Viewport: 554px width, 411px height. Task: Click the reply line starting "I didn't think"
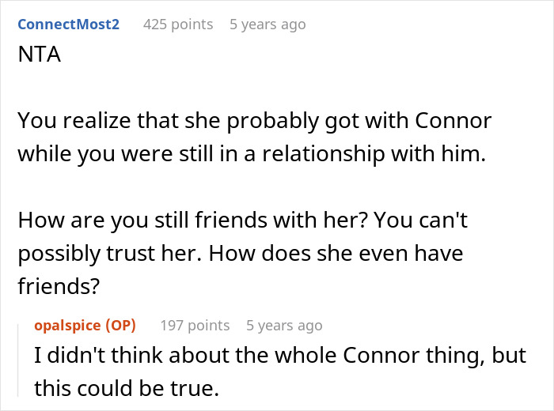(x=279, y=355)
